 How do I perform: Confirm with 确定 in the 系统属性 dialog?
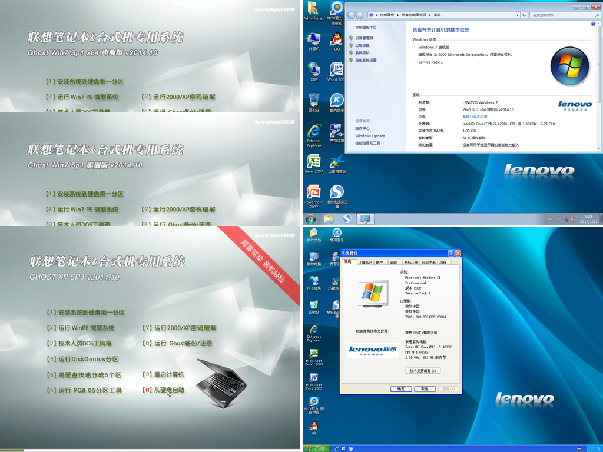(401, 389)
